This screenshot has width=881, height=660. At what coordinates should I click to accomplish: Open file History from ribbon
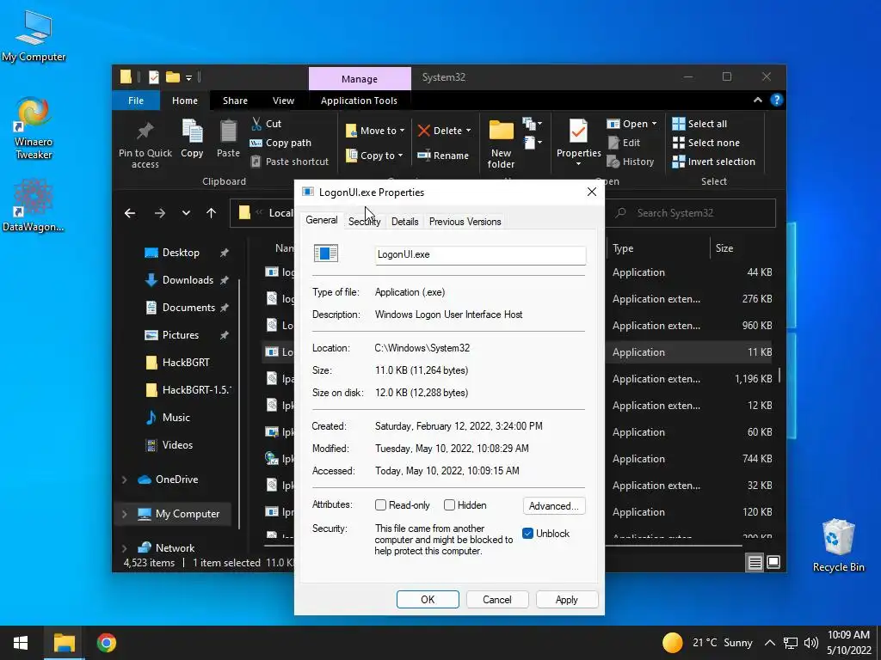[x=631, y=162]
